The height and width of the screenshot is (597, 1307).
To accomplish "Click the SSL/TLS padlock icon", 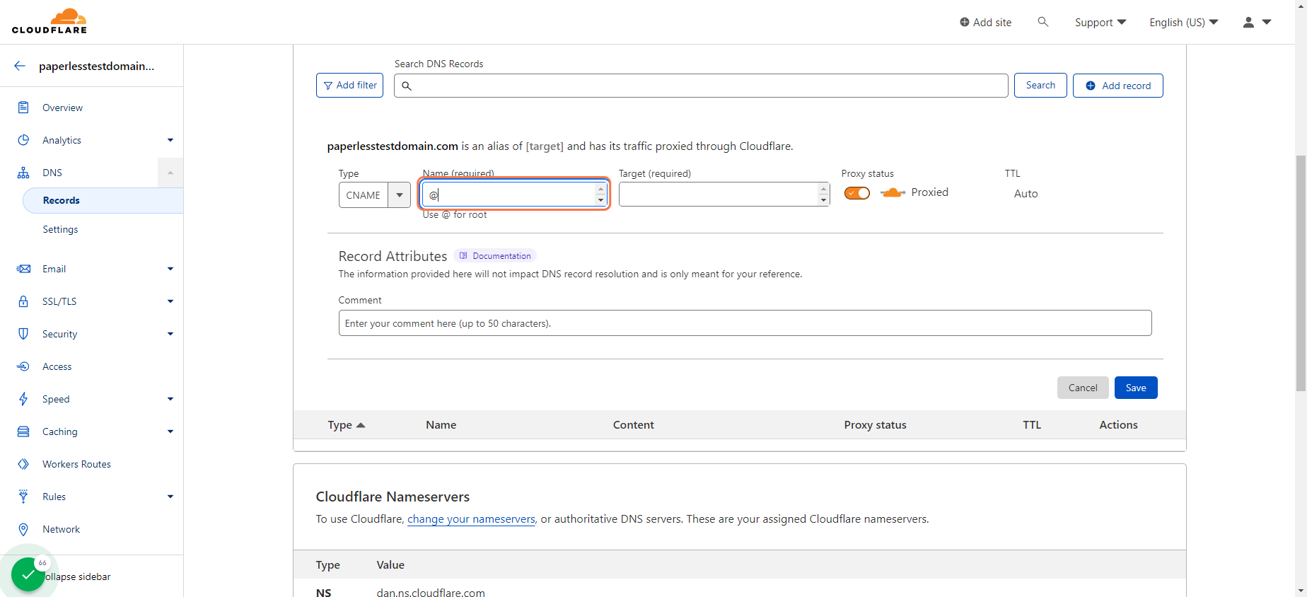I will tap(23, 301).
